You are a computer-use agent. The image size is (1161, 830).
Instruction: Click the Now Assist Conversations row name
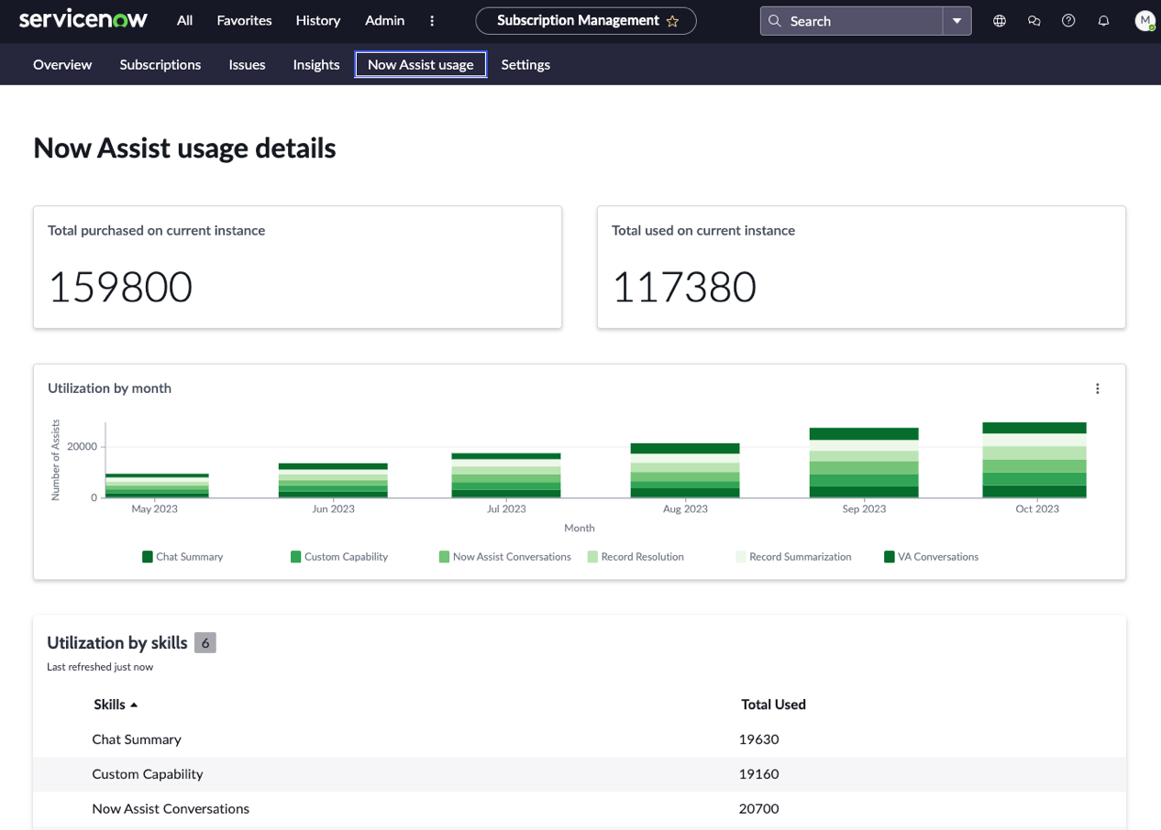(171, 809)
